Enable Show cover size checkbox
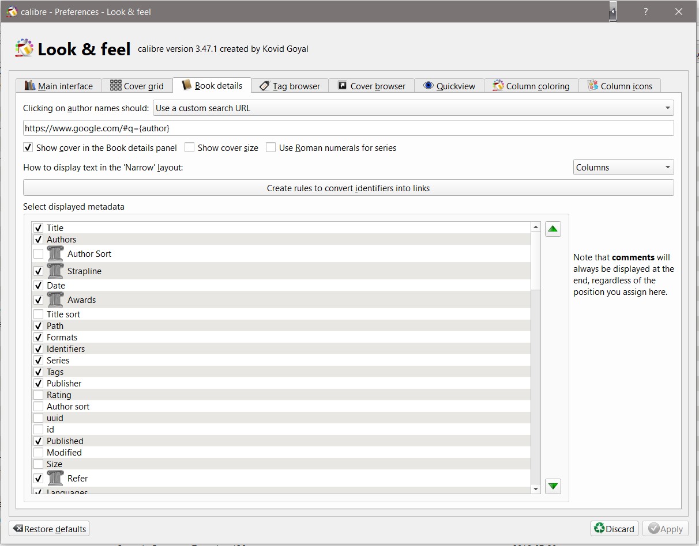This screenshot has height=546, width=699. point(190,147)
